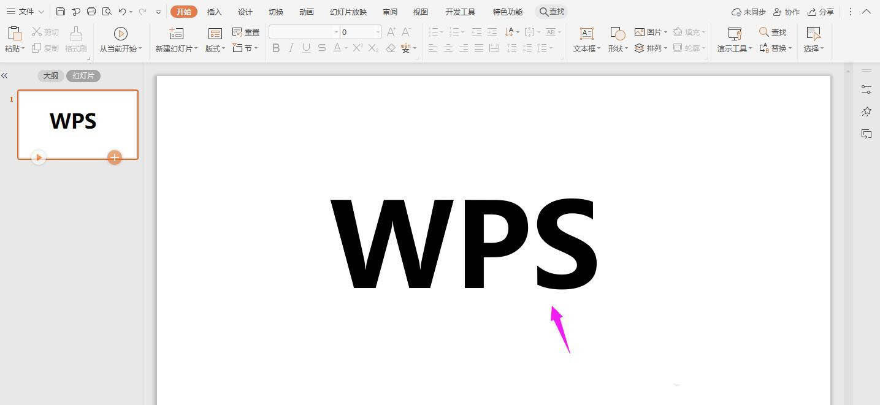
Task: Toggle Bold formatting
Action: (x=276, y=48)
